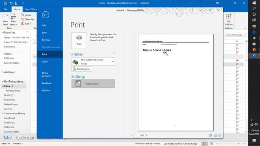Image resolution: width=260 pixels, height=146 pixels.
Task: Open File Explorer from taskbar
Action: tap(254, 26)
